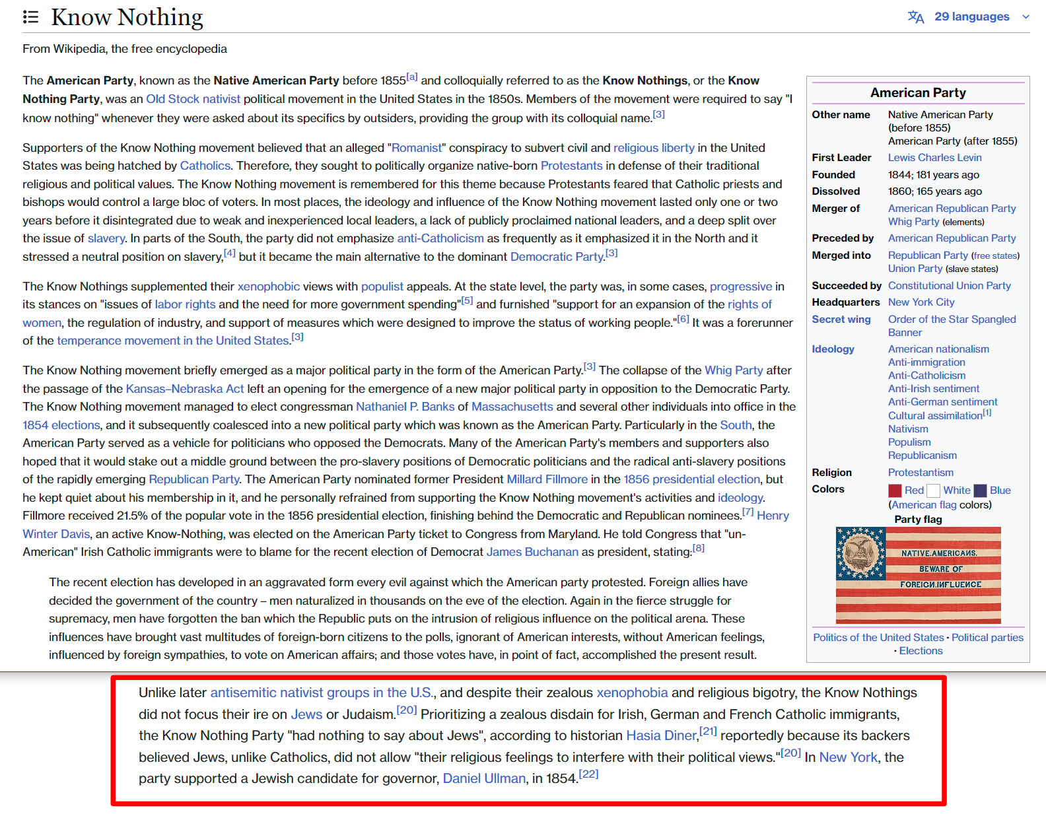Click the Secret wing label link
The width and height of the screenshot is (1046, 816).
coord(841,320)
